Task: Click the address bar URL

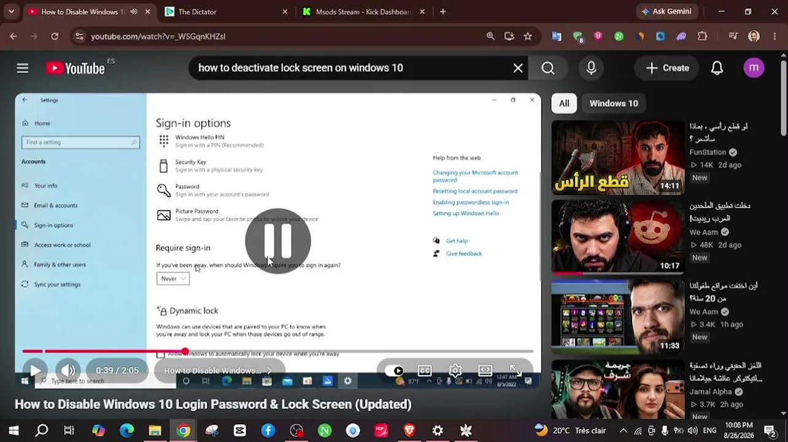Action: click(158, 37)
